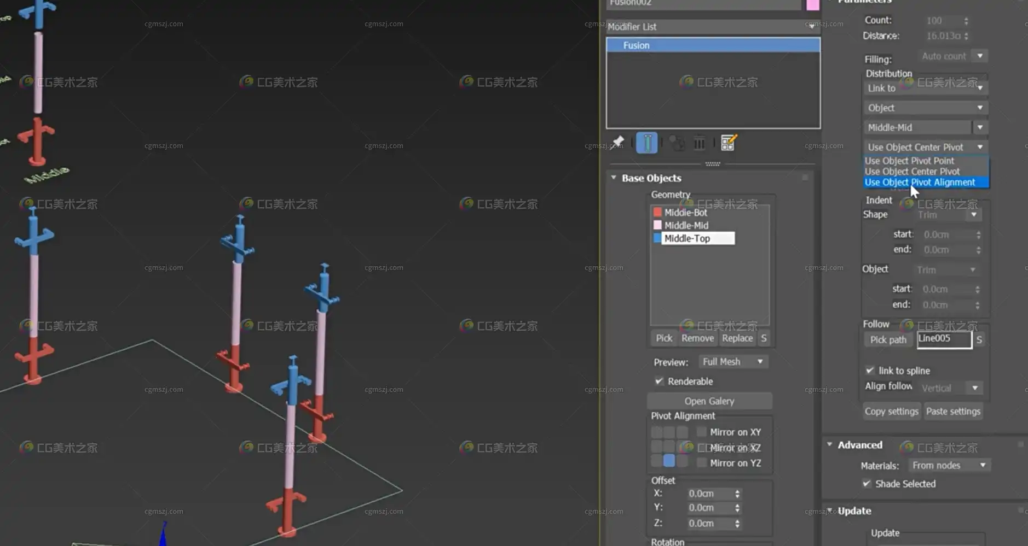Click Offset X spinner arrows
The height and width of the screenshot is (546, 1028).
[737, 494]
